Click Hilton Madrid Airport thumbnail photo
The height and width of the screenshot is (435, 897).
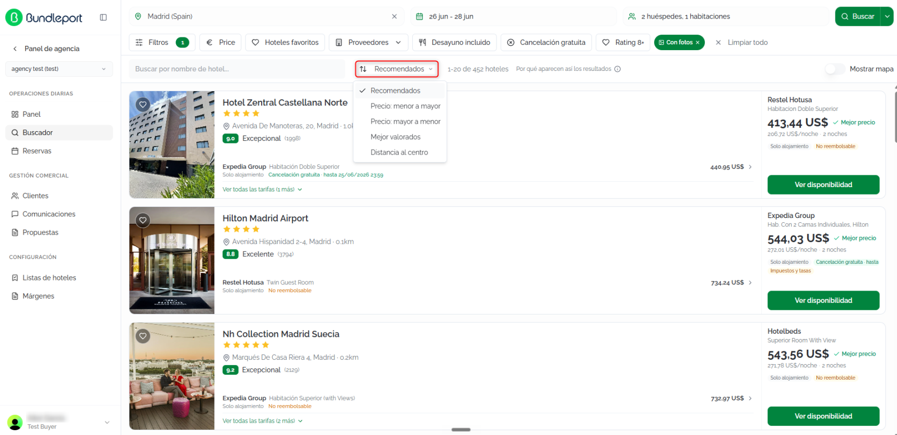pyautogui.click(x=172, y=260)
